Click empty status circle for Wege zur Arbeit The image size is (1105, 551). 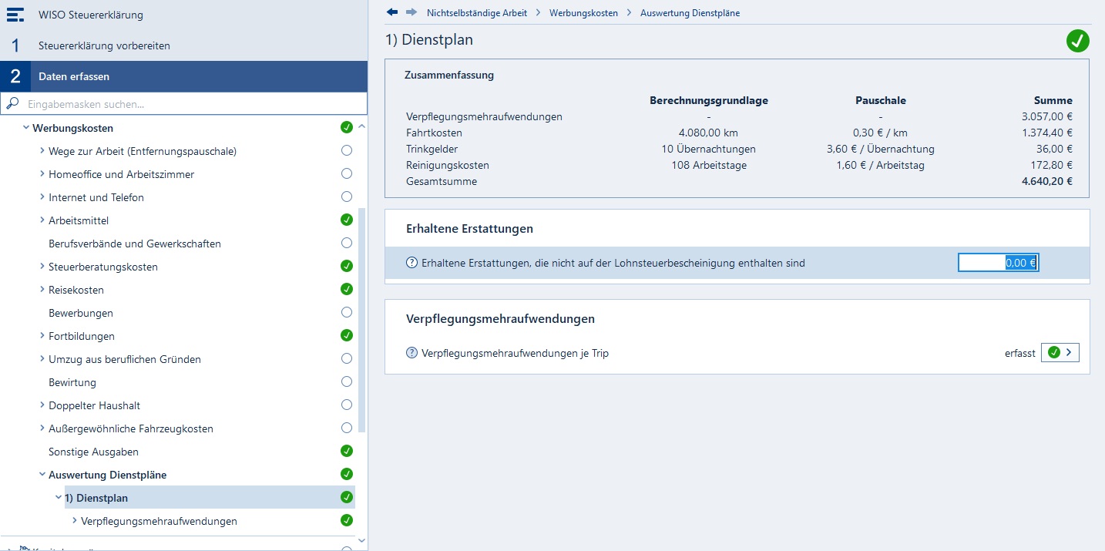pos(347,150)
